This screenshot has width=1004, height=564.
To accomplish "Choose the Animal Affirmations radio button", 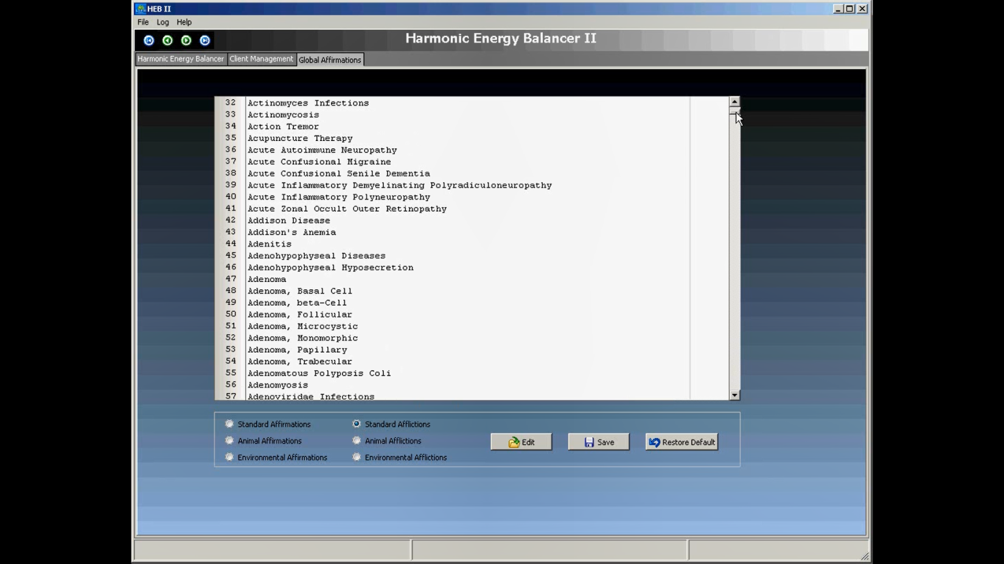I will click(229, 441).
